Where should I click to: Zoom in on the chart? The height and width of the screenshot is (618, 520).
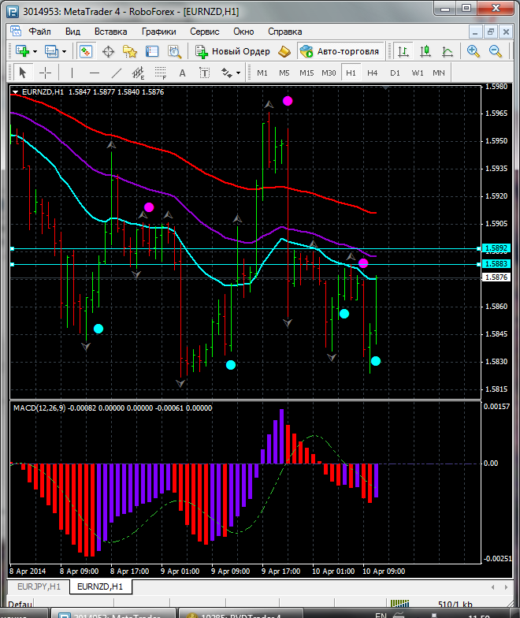pos(474,51)
